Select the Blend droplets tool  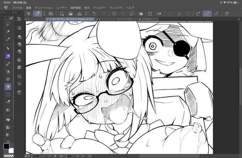(8, 109)
